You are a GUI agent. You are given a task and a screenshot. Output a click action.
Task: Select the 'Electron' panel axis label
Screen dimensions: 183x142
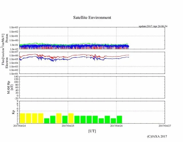7,63
